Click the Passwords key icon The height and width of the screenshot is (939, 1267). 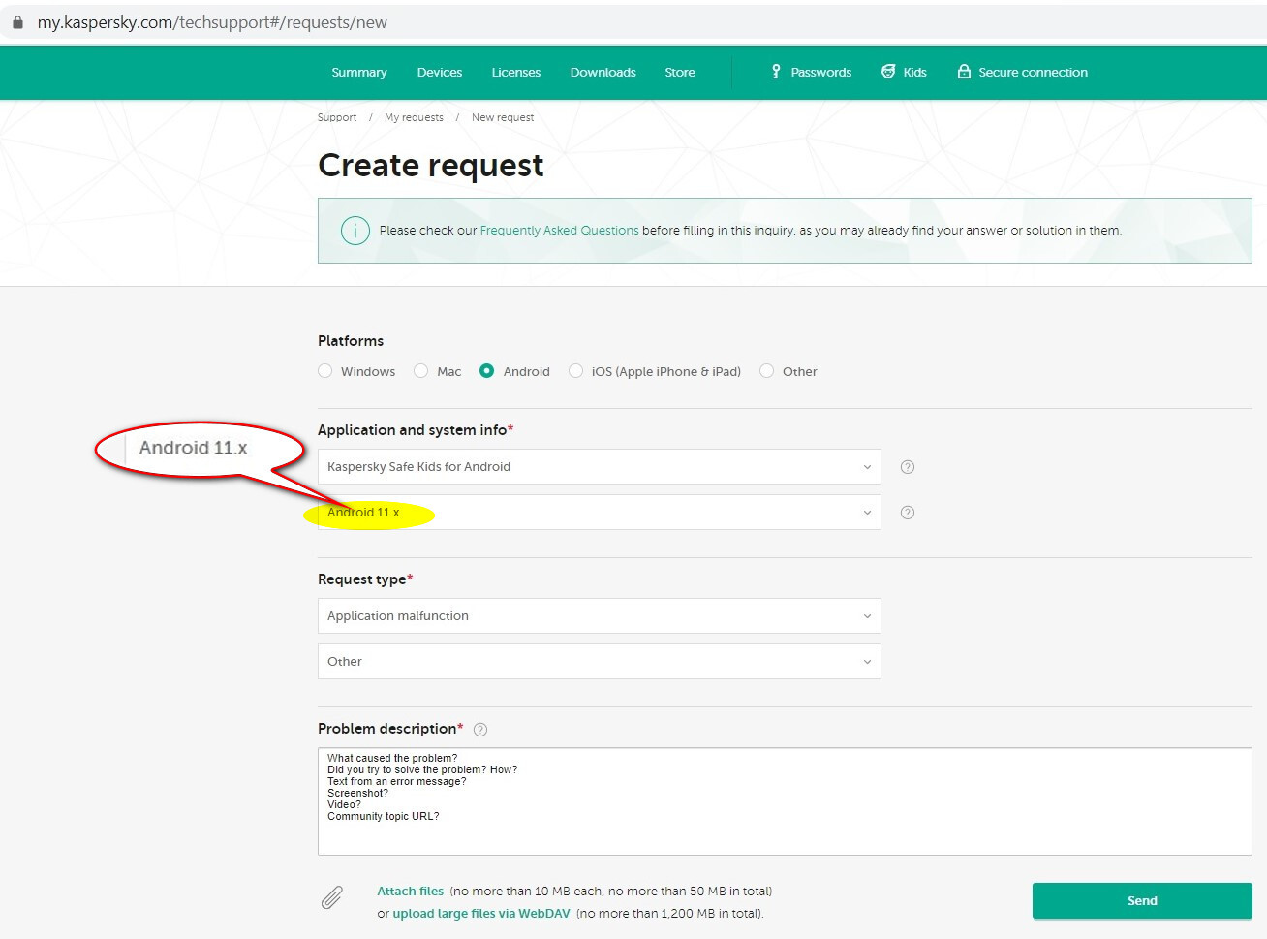click(776, 72)
